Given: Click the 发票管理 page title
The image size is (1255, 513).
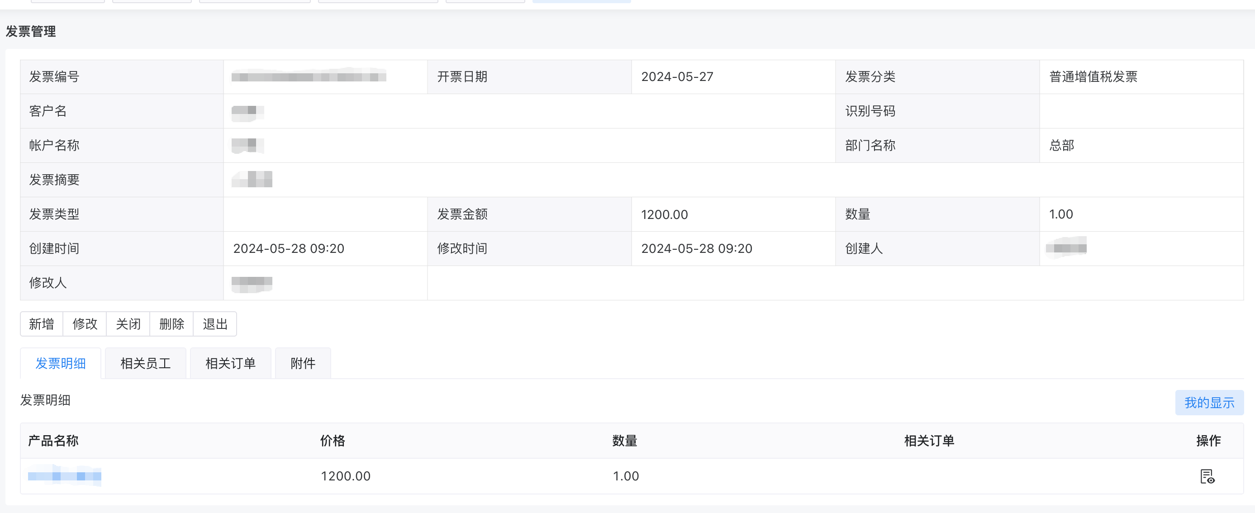Looking at the screenshot, I should pos(31,32).
